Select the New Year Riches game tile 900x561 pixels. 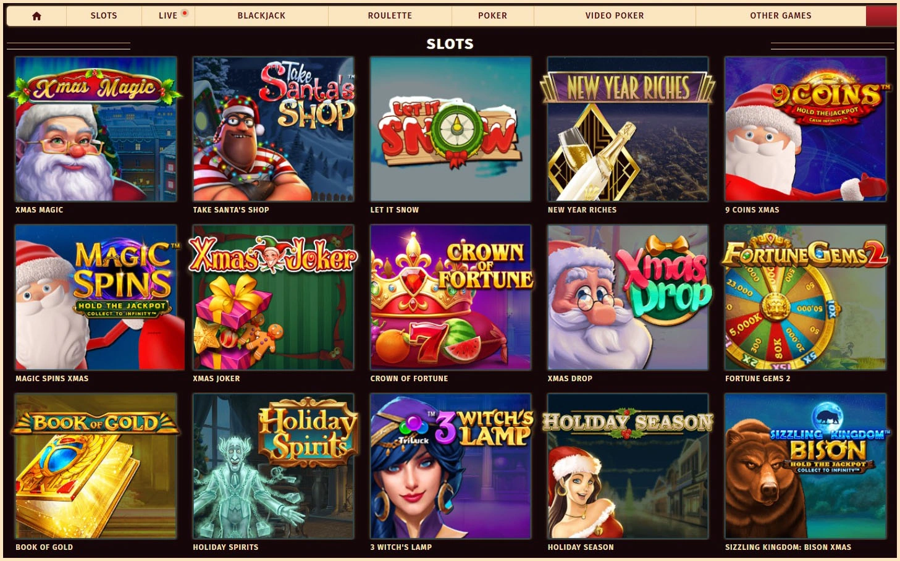(628, 129)
